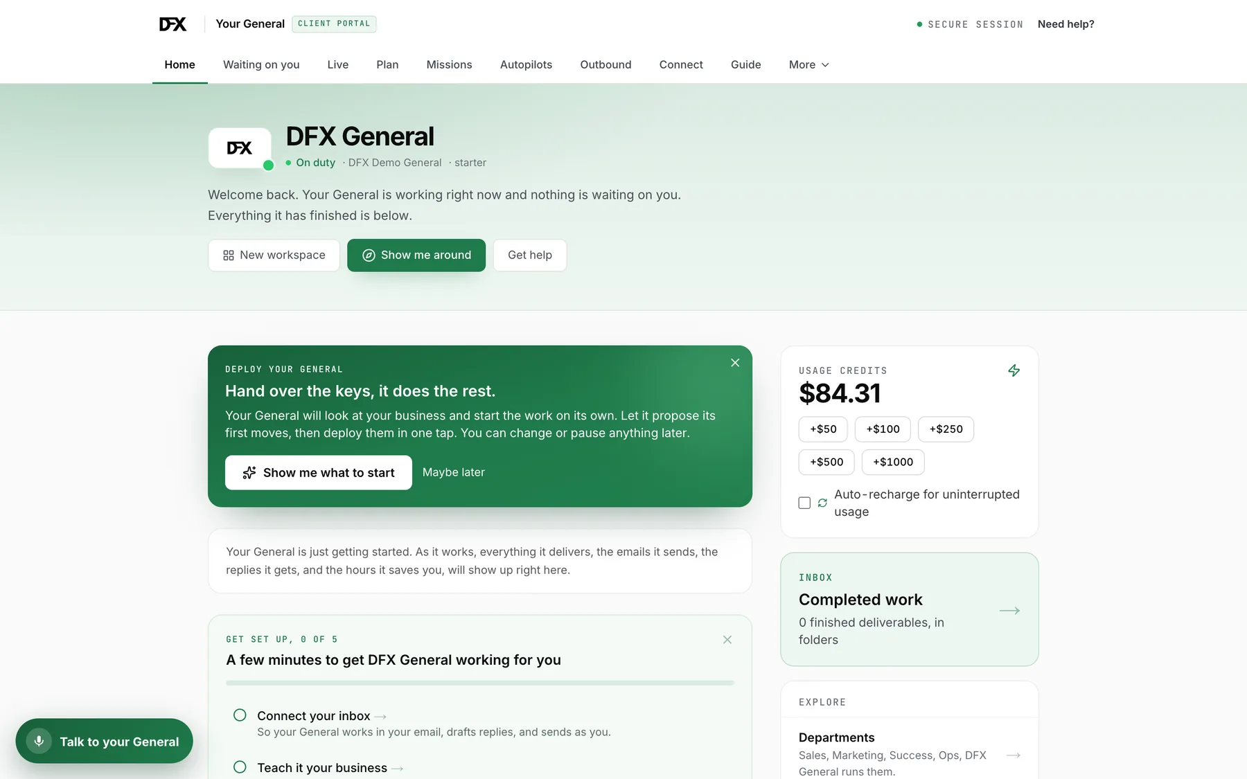Dismiss the Deploy your General banner
Screen dimensions: 1247x779
pos(735,363)
